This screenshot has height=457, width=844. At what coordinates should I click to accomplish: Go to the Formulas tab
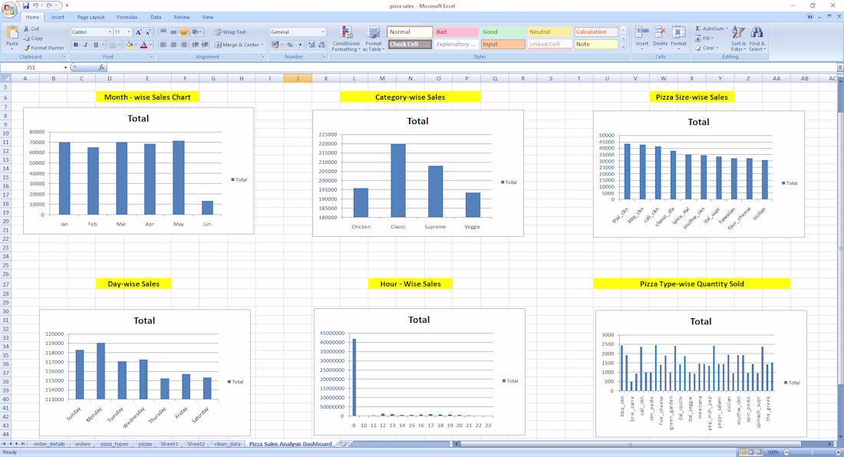127,17
